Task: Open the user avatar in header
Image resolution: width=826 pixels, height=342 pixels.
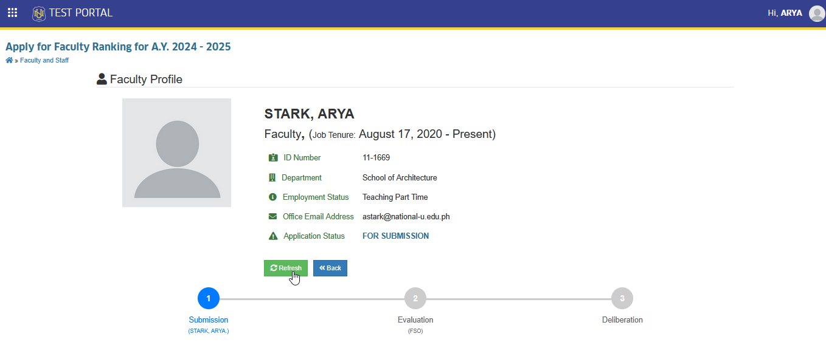Action: [x=817, y=13]
